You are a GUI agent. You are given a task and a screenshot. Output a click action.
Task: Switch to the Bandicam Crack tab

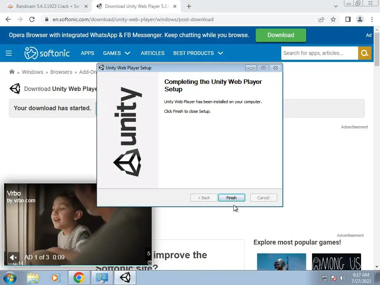click(48, 6)
